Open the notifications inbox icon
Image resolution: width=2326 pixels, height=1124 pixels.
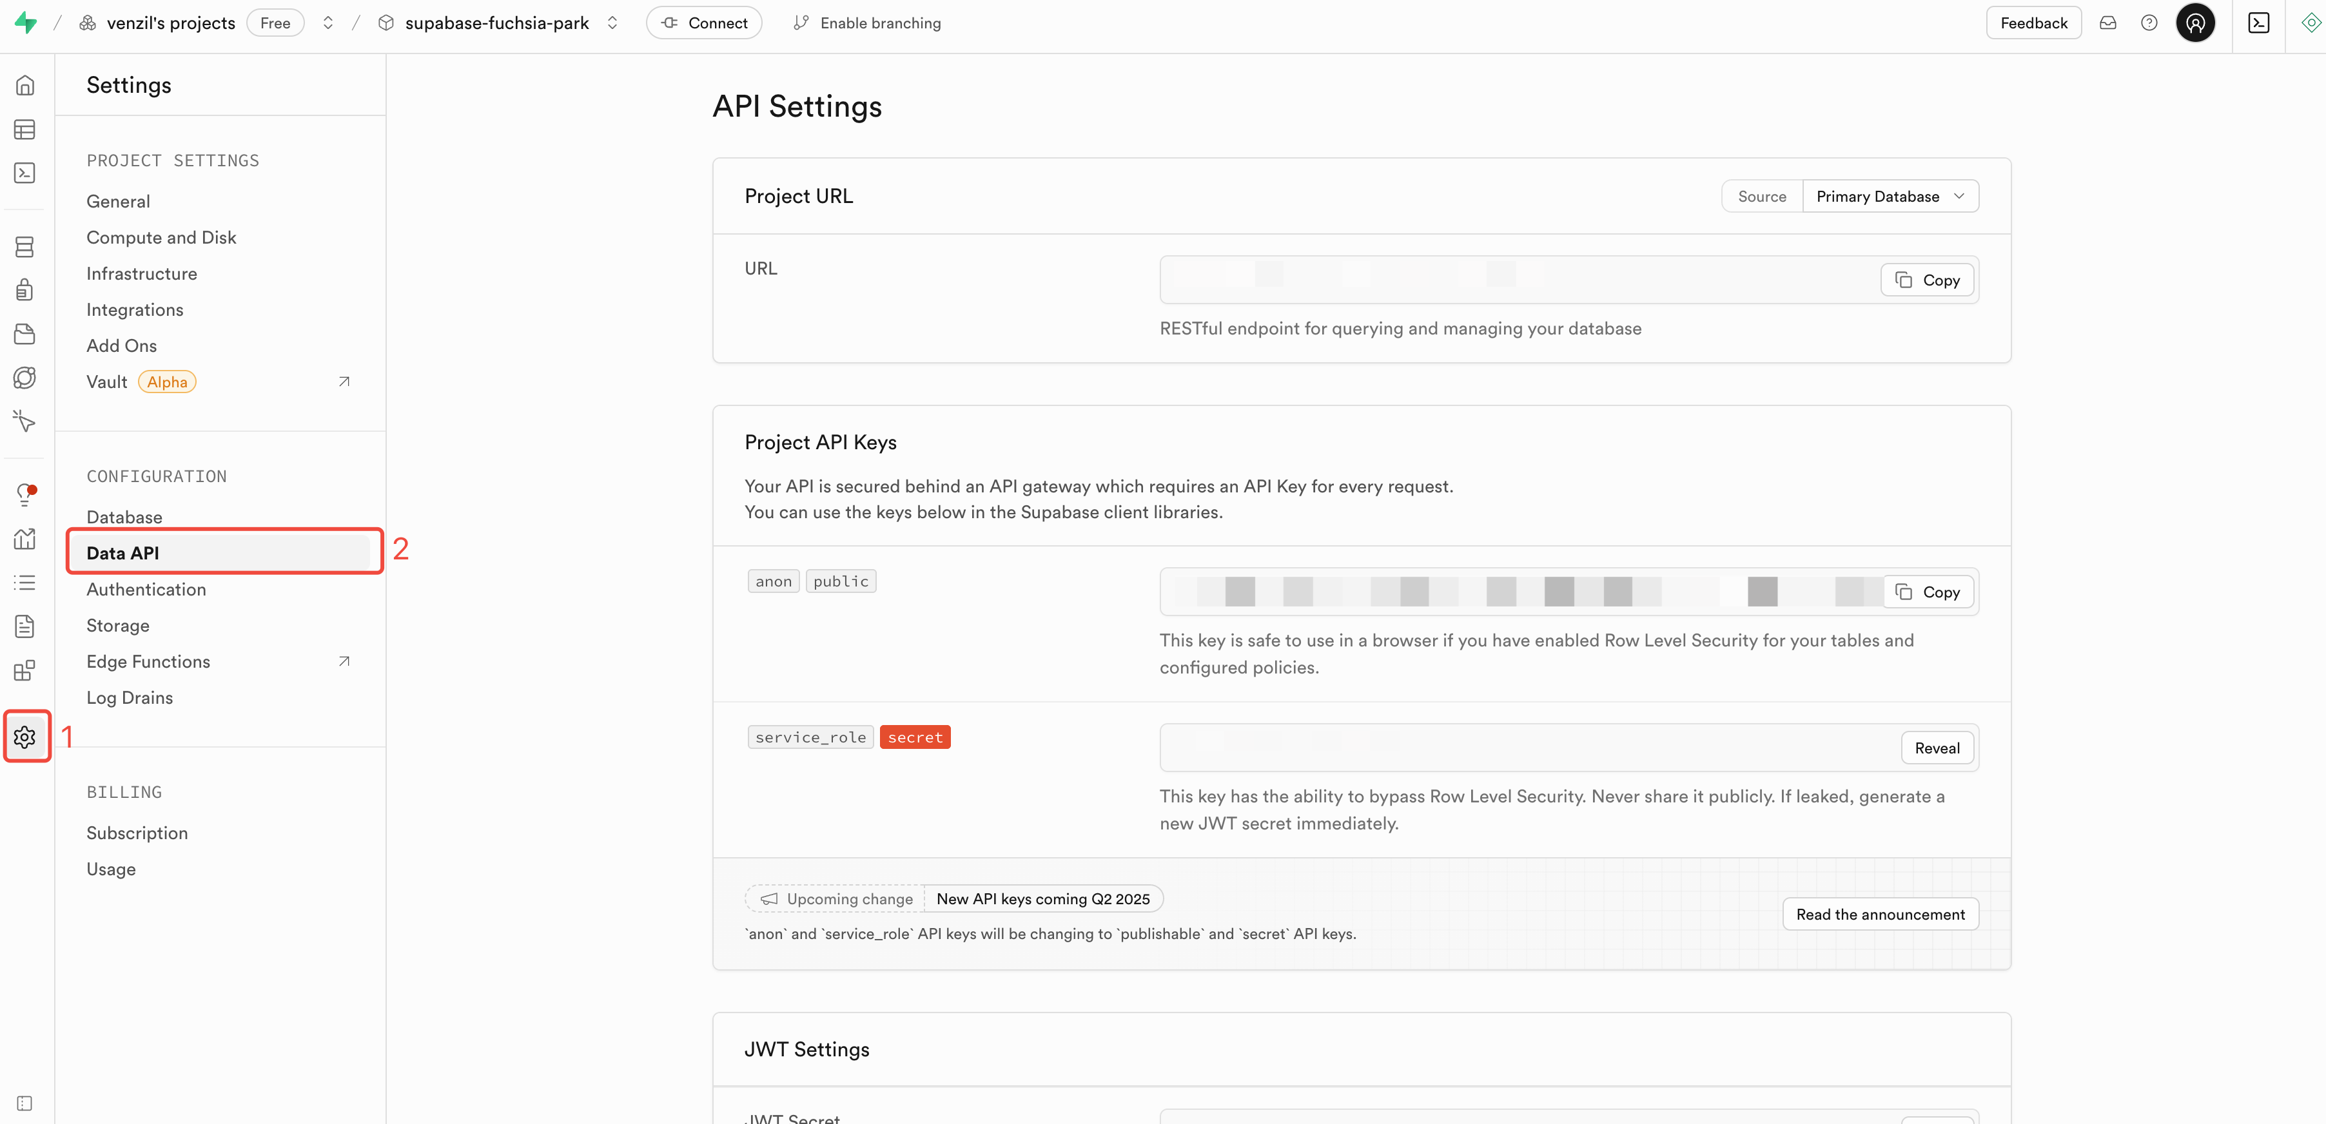click(x=2107, y=23)
